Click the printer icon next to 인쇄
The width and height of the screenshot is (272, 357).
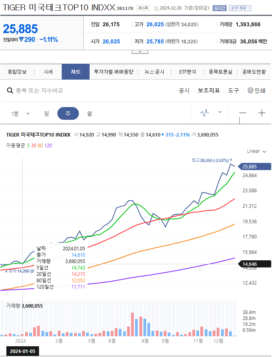coord(250,90)
